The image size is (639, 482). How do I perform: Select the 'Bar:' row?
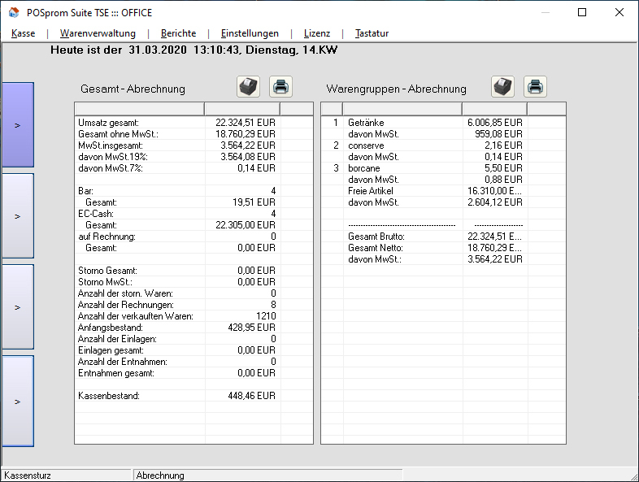(194, 191)
